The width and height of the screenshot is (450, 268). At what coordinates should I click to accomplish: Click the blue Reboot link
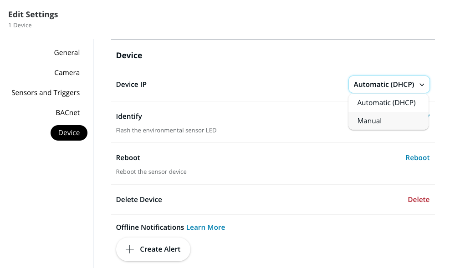[417, 158]
